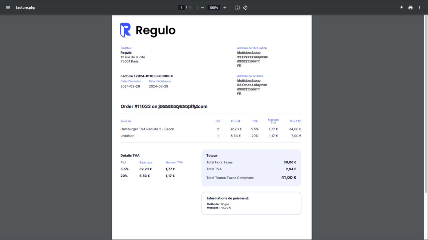Click the Informations de paiement heading

pos(228,198)
